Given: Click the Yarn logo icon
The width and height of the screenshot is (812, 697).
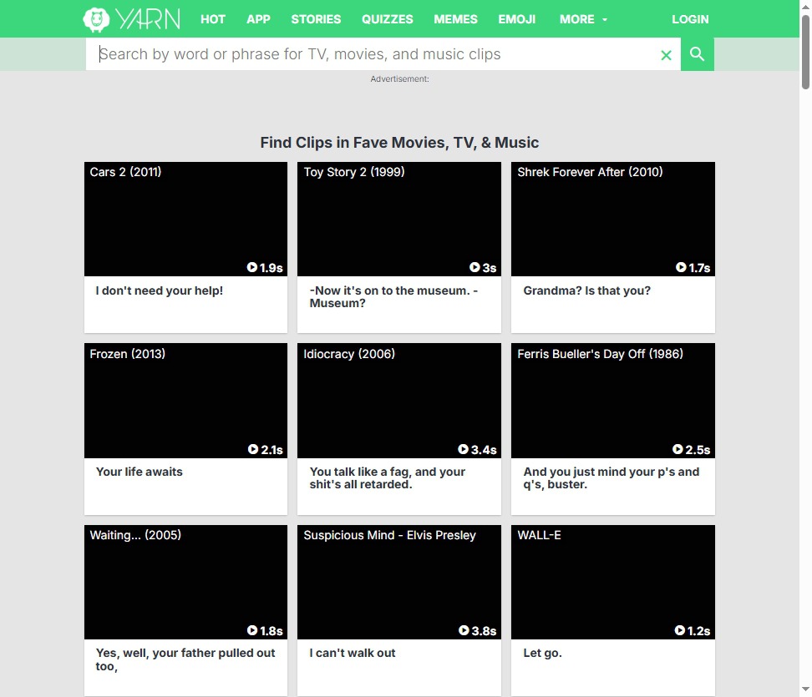Looking at the screenshot, I should 97,18.
